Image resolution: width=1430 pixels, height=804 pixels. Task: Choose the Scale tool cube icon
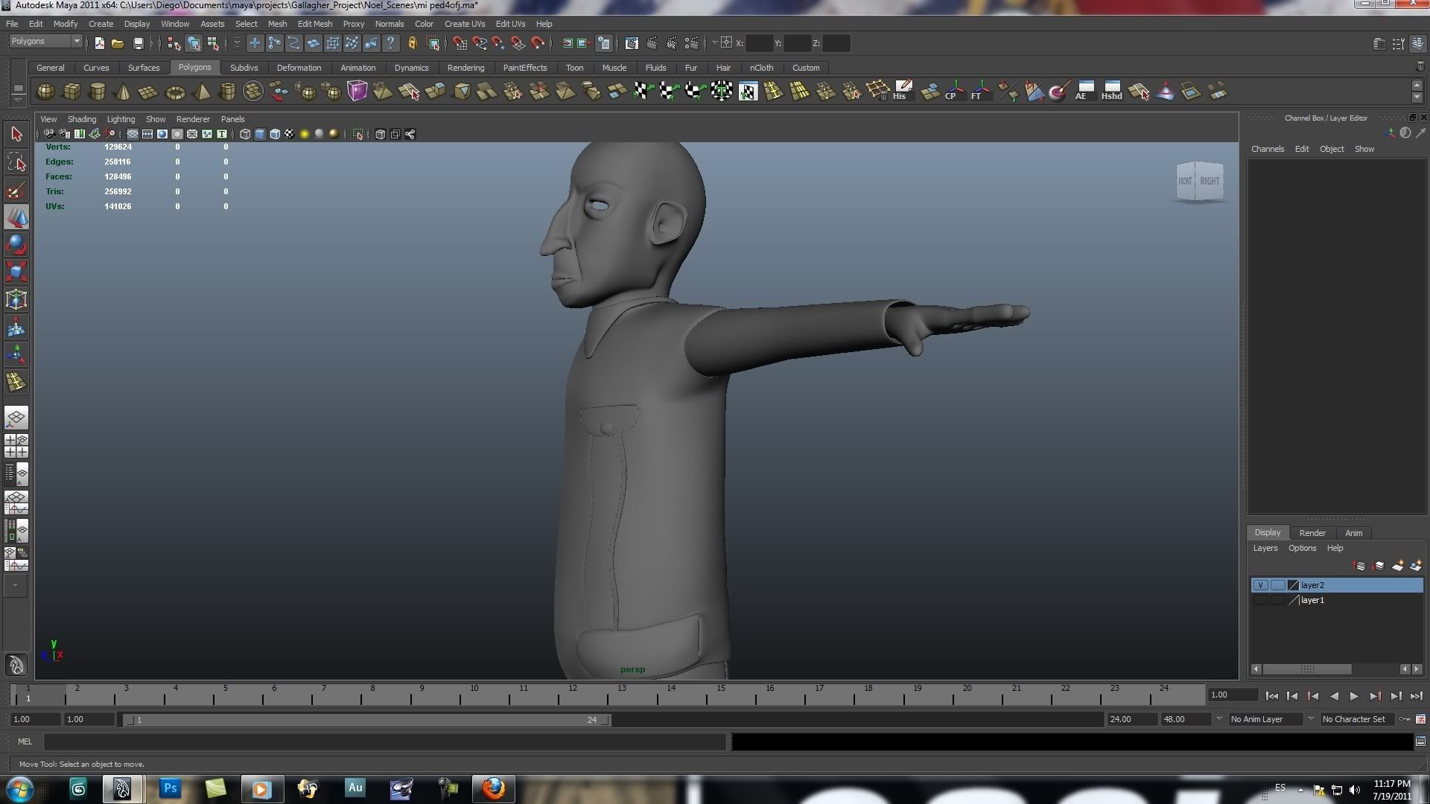[x=16, y=272]
